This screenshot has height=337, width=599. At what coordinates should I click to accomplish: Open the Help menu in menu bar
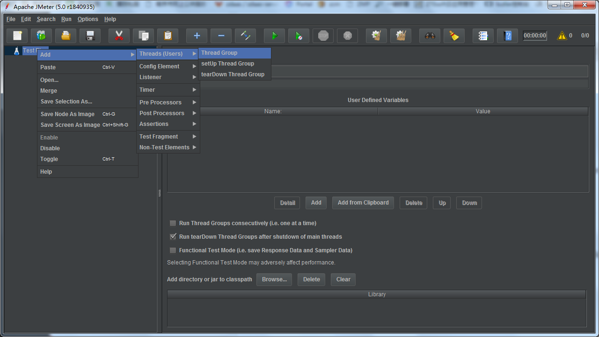click(x=110, y=19)
